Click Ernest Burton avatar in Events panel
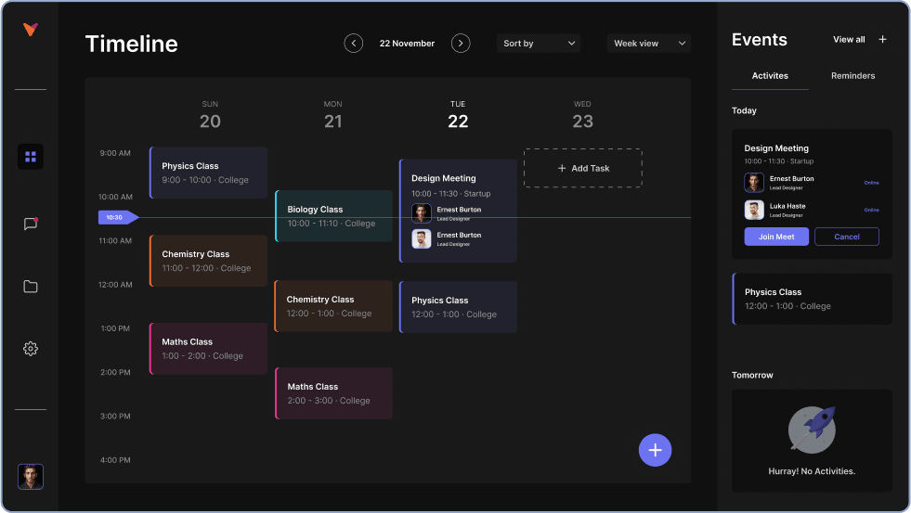911x513 pixels. (754, 182)
